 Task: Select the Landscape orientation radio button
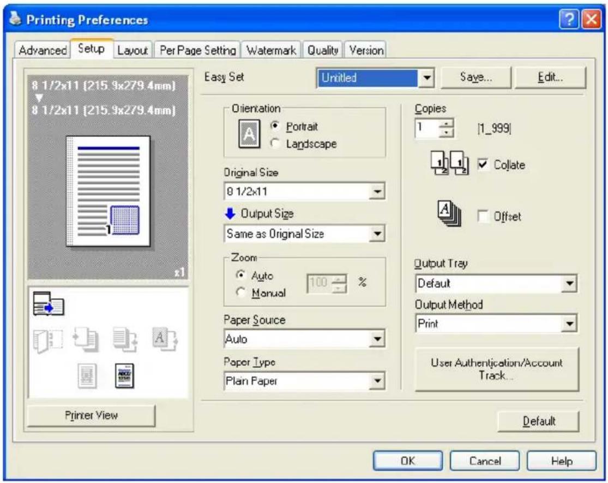click(x=275, y=143)
